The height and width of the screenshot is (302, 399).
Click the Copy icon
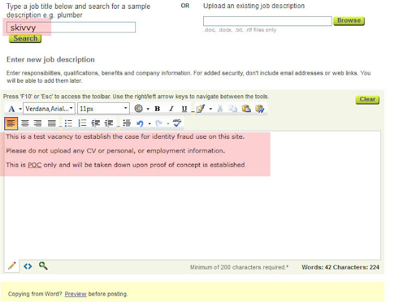click(x=233, y=108)
